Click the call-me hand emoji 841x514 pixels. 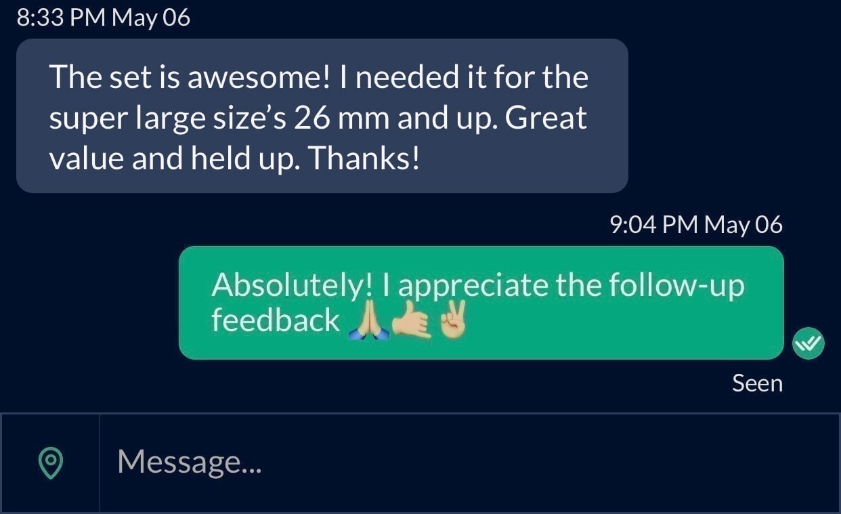pos(411,323)
